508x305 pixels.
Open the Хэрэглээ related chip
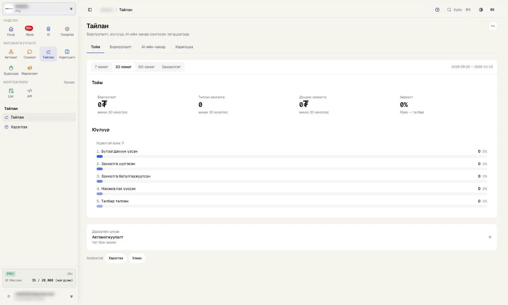coord(116,258)
